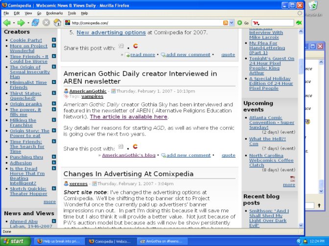The image size is (329, 246).
Task: Open Atlanta Comic Convention event link
Action: point(272,123)
